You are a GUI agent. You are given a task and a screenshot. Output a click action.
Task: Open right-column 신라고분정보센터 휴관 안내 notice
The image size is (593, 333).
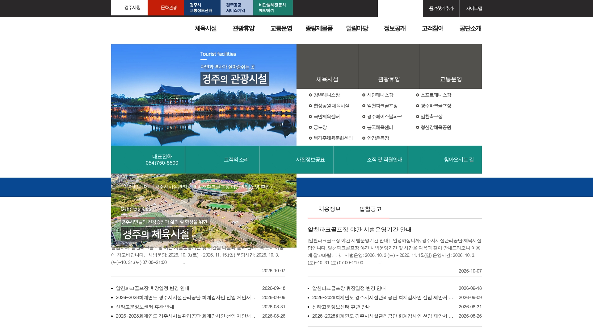(341, 307)
